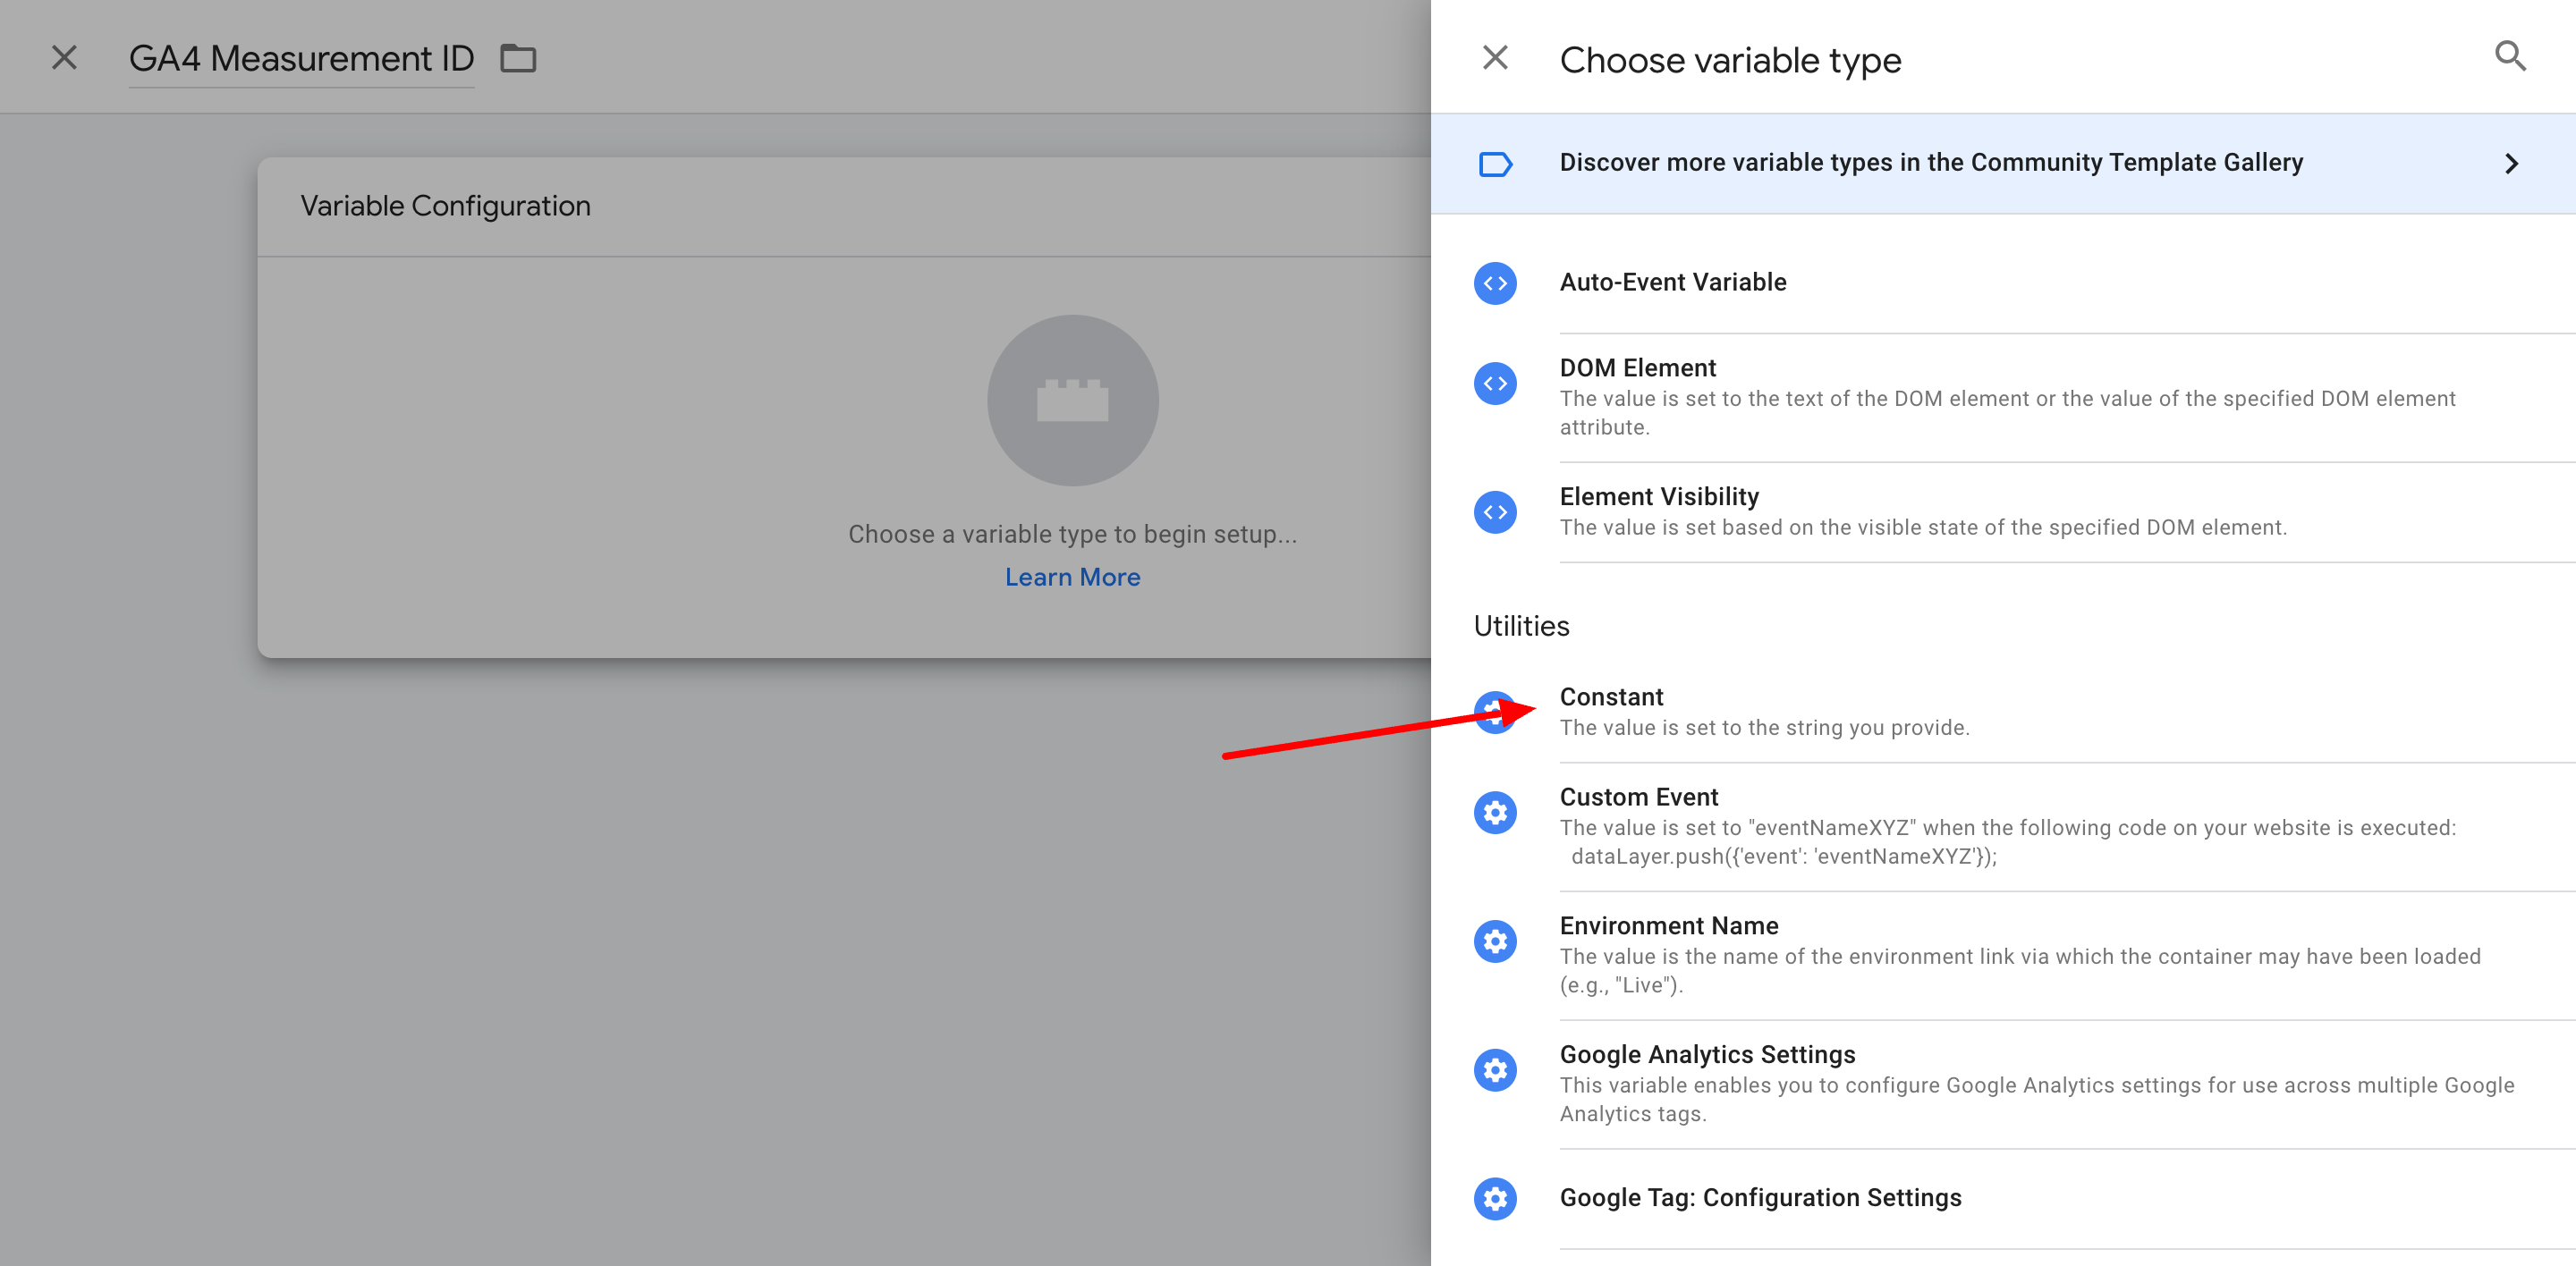Open Discover more variable types banner
Screen dimensions: 2576x1266
pos(2003,164)
